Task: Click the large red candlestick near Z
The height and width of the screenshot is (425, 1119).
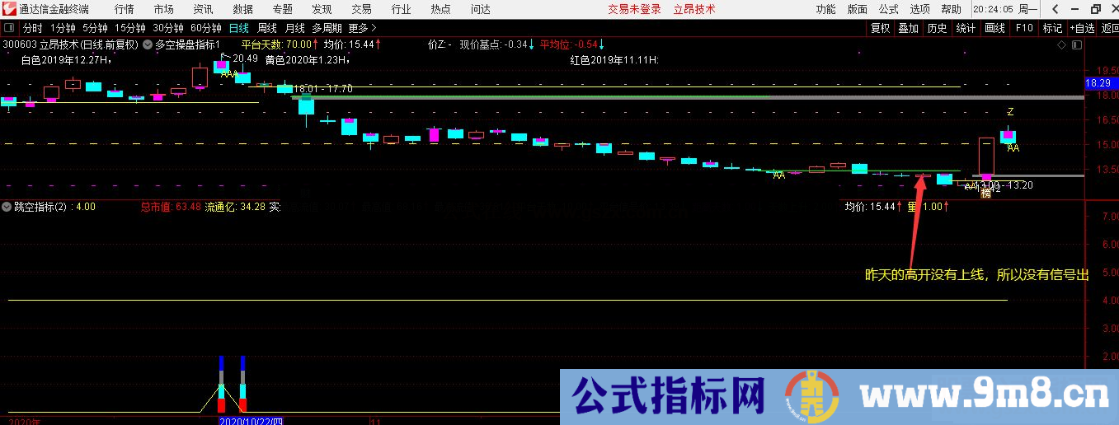Action: pyautogui.click(x=986, y=156)
